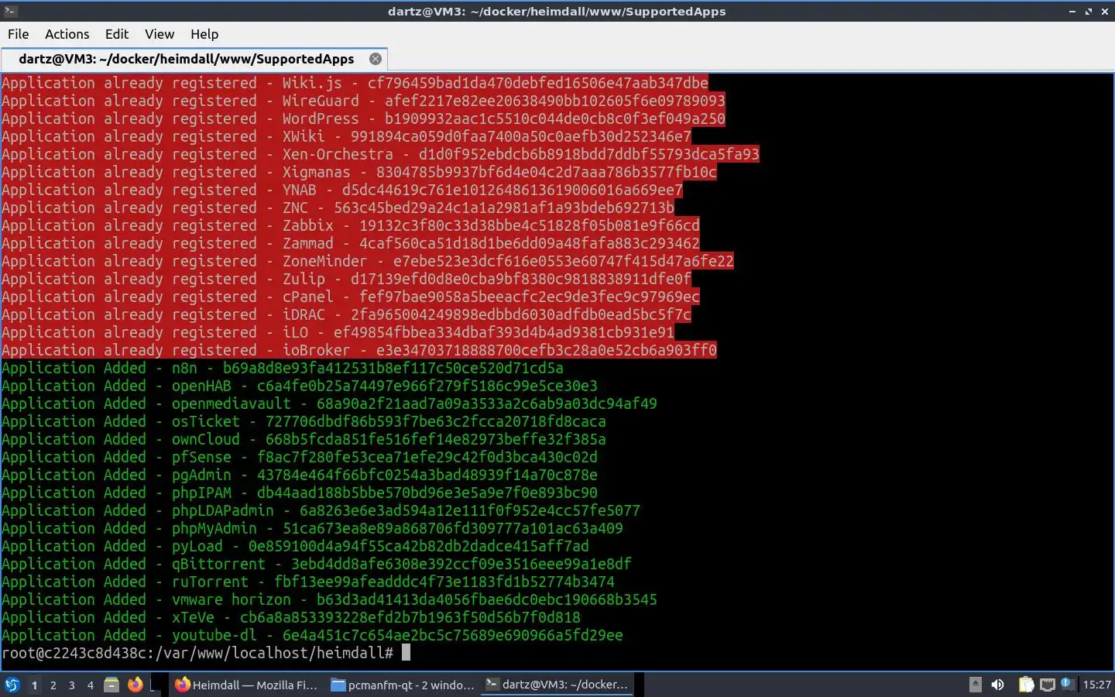
Task: Click the YNAB already registered line
Action: [342, 190]
